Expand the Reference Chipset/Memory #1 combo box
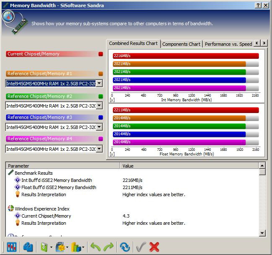This screenshot has height=255, width=272. [x=99, y=84]
